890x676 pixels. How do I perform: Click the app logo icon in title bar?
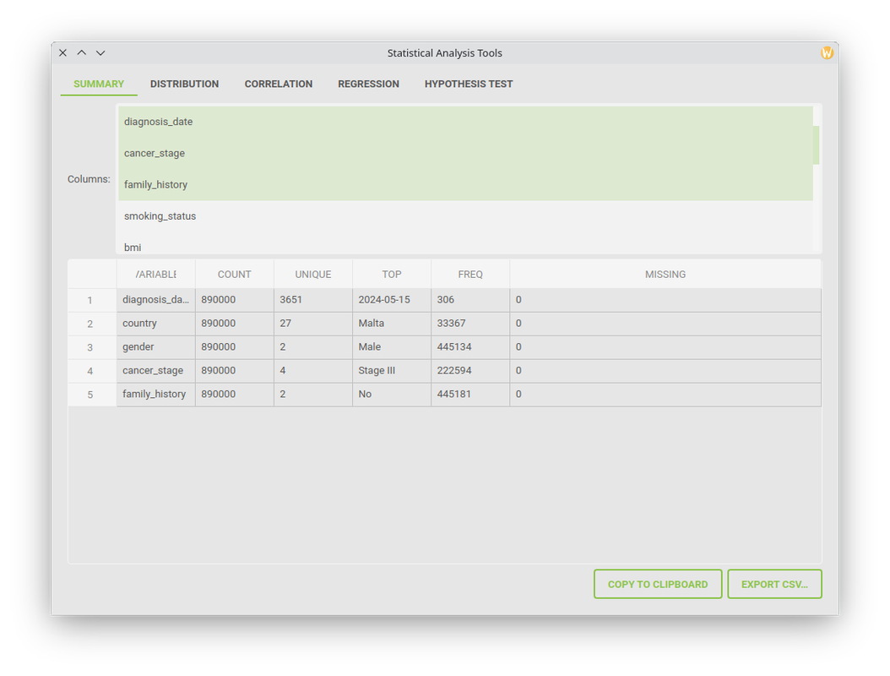827,53
